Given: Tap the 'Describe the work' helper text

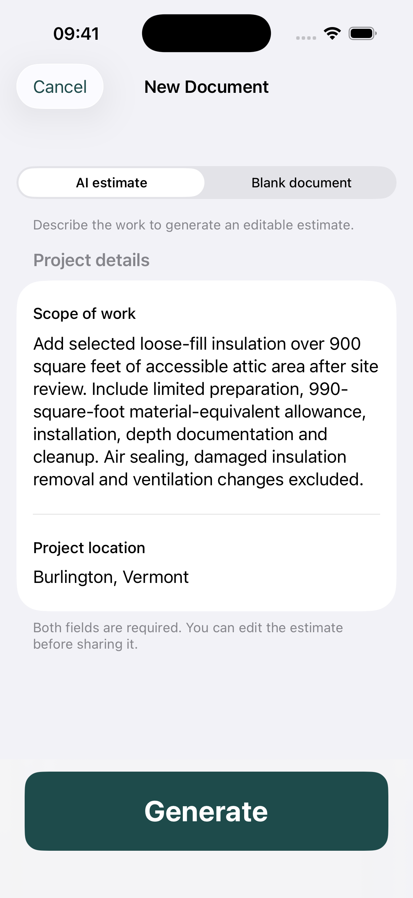Looking at the screenshot, I should click(x=193, y=225).
